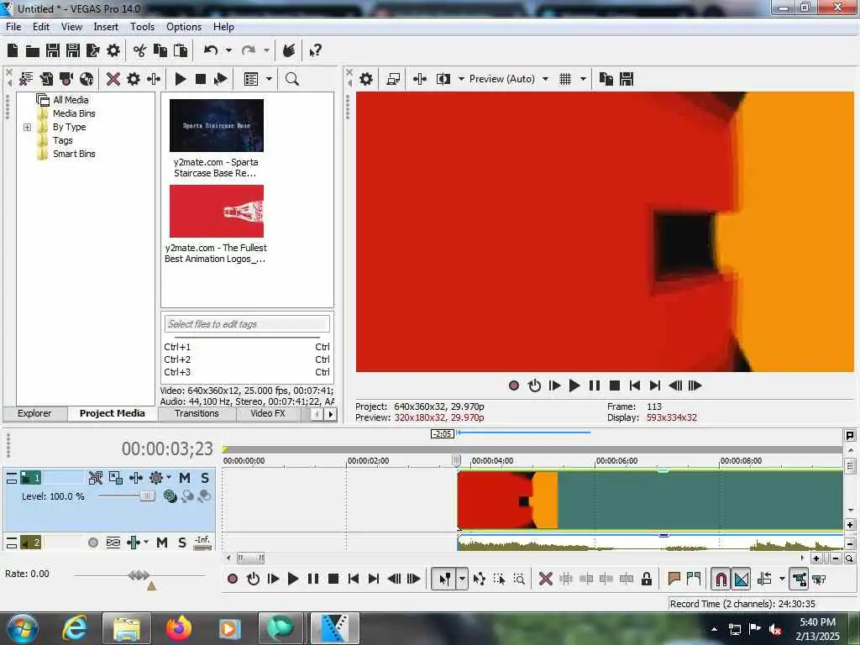Viewport: 860px width, 645px height.
Task: Select the Smart Bins folder
Action: coord(74,155)
